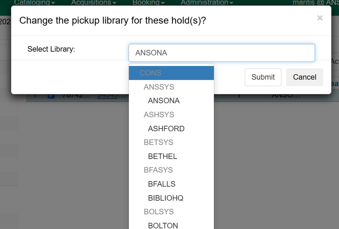339x229 pixels.
Task: Select BETSYS from the list
Action: pos(159,142)
